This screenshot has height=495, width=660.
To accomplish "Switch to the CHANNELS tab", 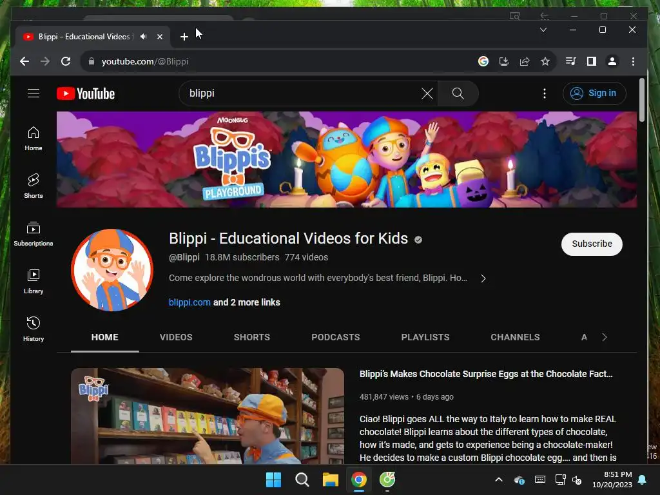I will [515, 337].
